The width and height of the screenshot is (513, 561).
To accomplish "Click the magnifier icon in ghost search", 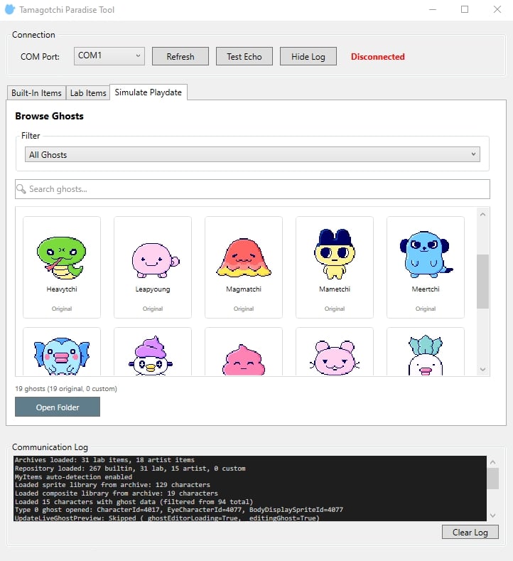I will (x=21, y=189).
